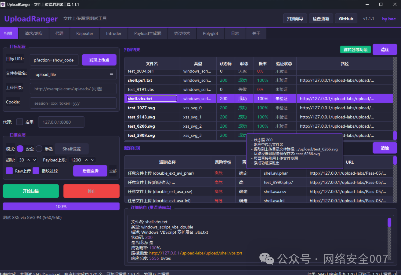The image size is (401, 275).
Task: Select the test_6266.svg result row
Action: point(259,126)
